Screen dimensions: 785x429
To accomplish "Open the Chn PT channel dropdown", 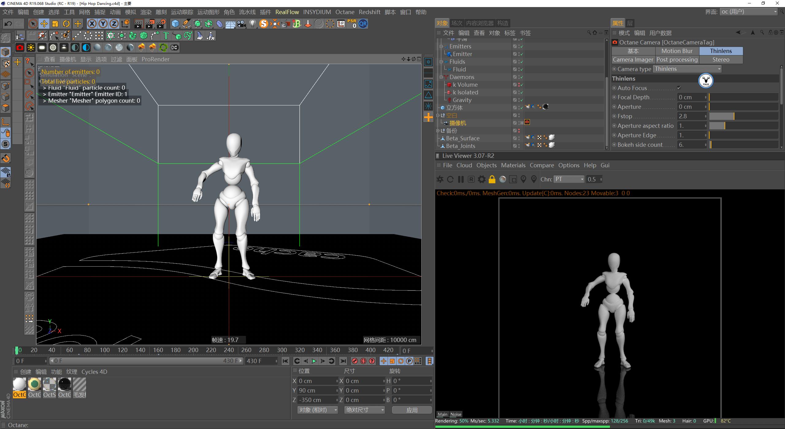I will [x=569, y=179].
